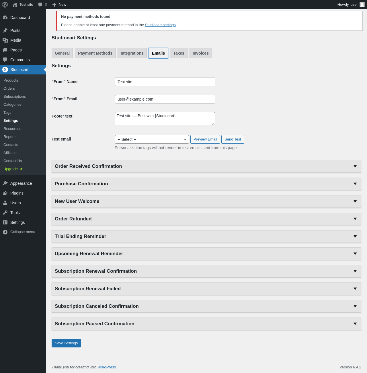Click the "From" Email input field
The width and height of the screenshot is (367, 373).
tap(165, 99)
